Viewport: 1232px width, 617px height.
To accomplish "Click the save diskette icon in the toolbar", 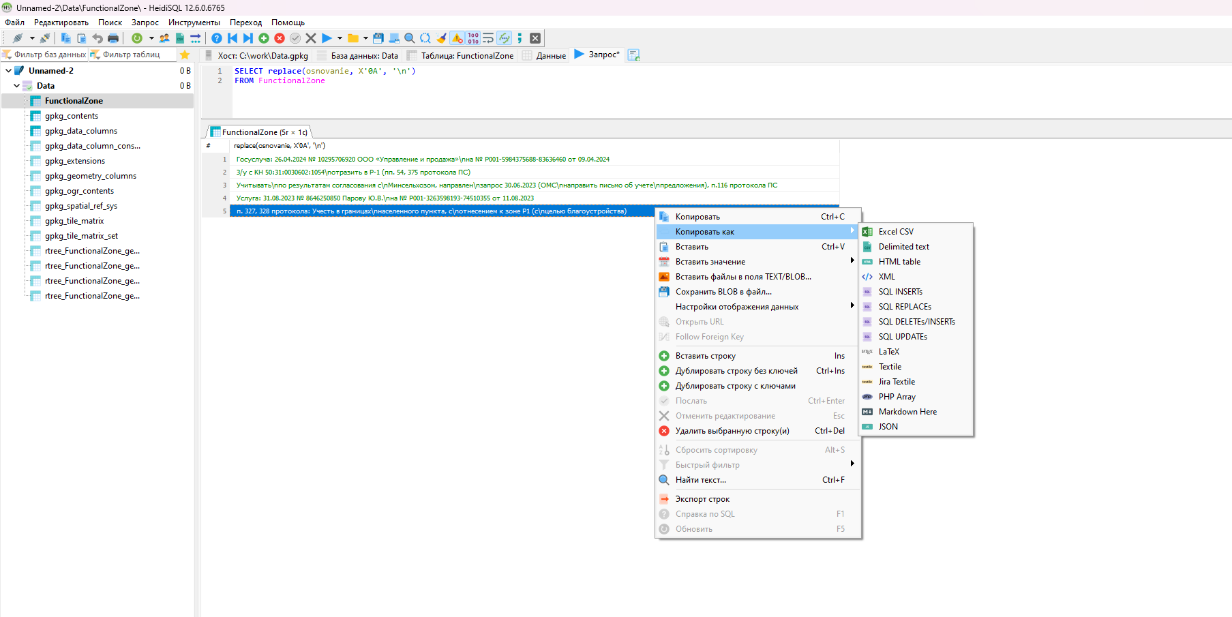I will pos(378,38).
